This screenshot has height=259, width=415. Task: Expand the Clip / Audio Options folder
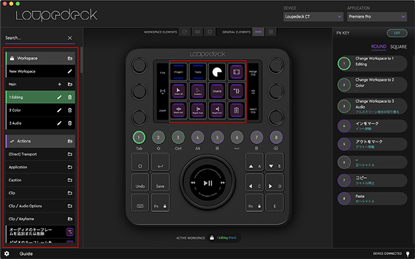pyautogui.click(x=41, y=206)
